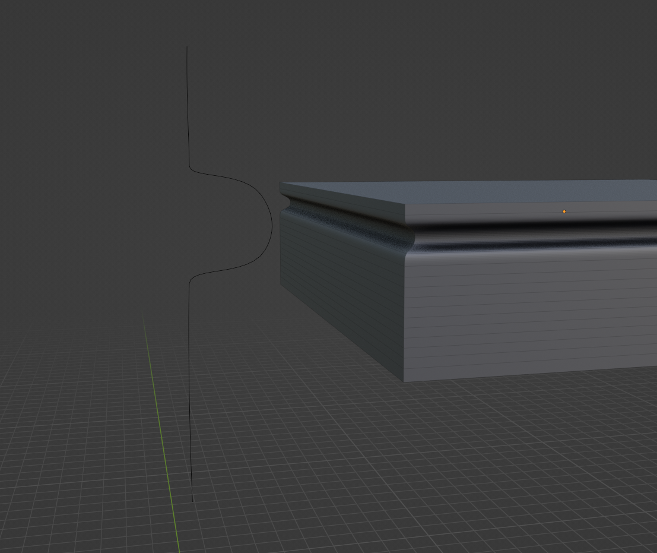Image resolution: width=657 pixels, height=553 pixels.
Task: Click the top endpoint of the profile curve
Action: point(187,48)
